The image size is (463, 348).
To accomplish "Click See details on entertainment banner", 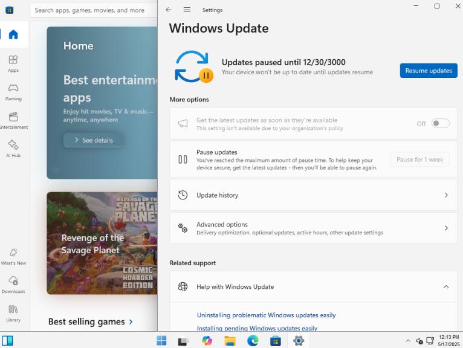I will (93, 140).
